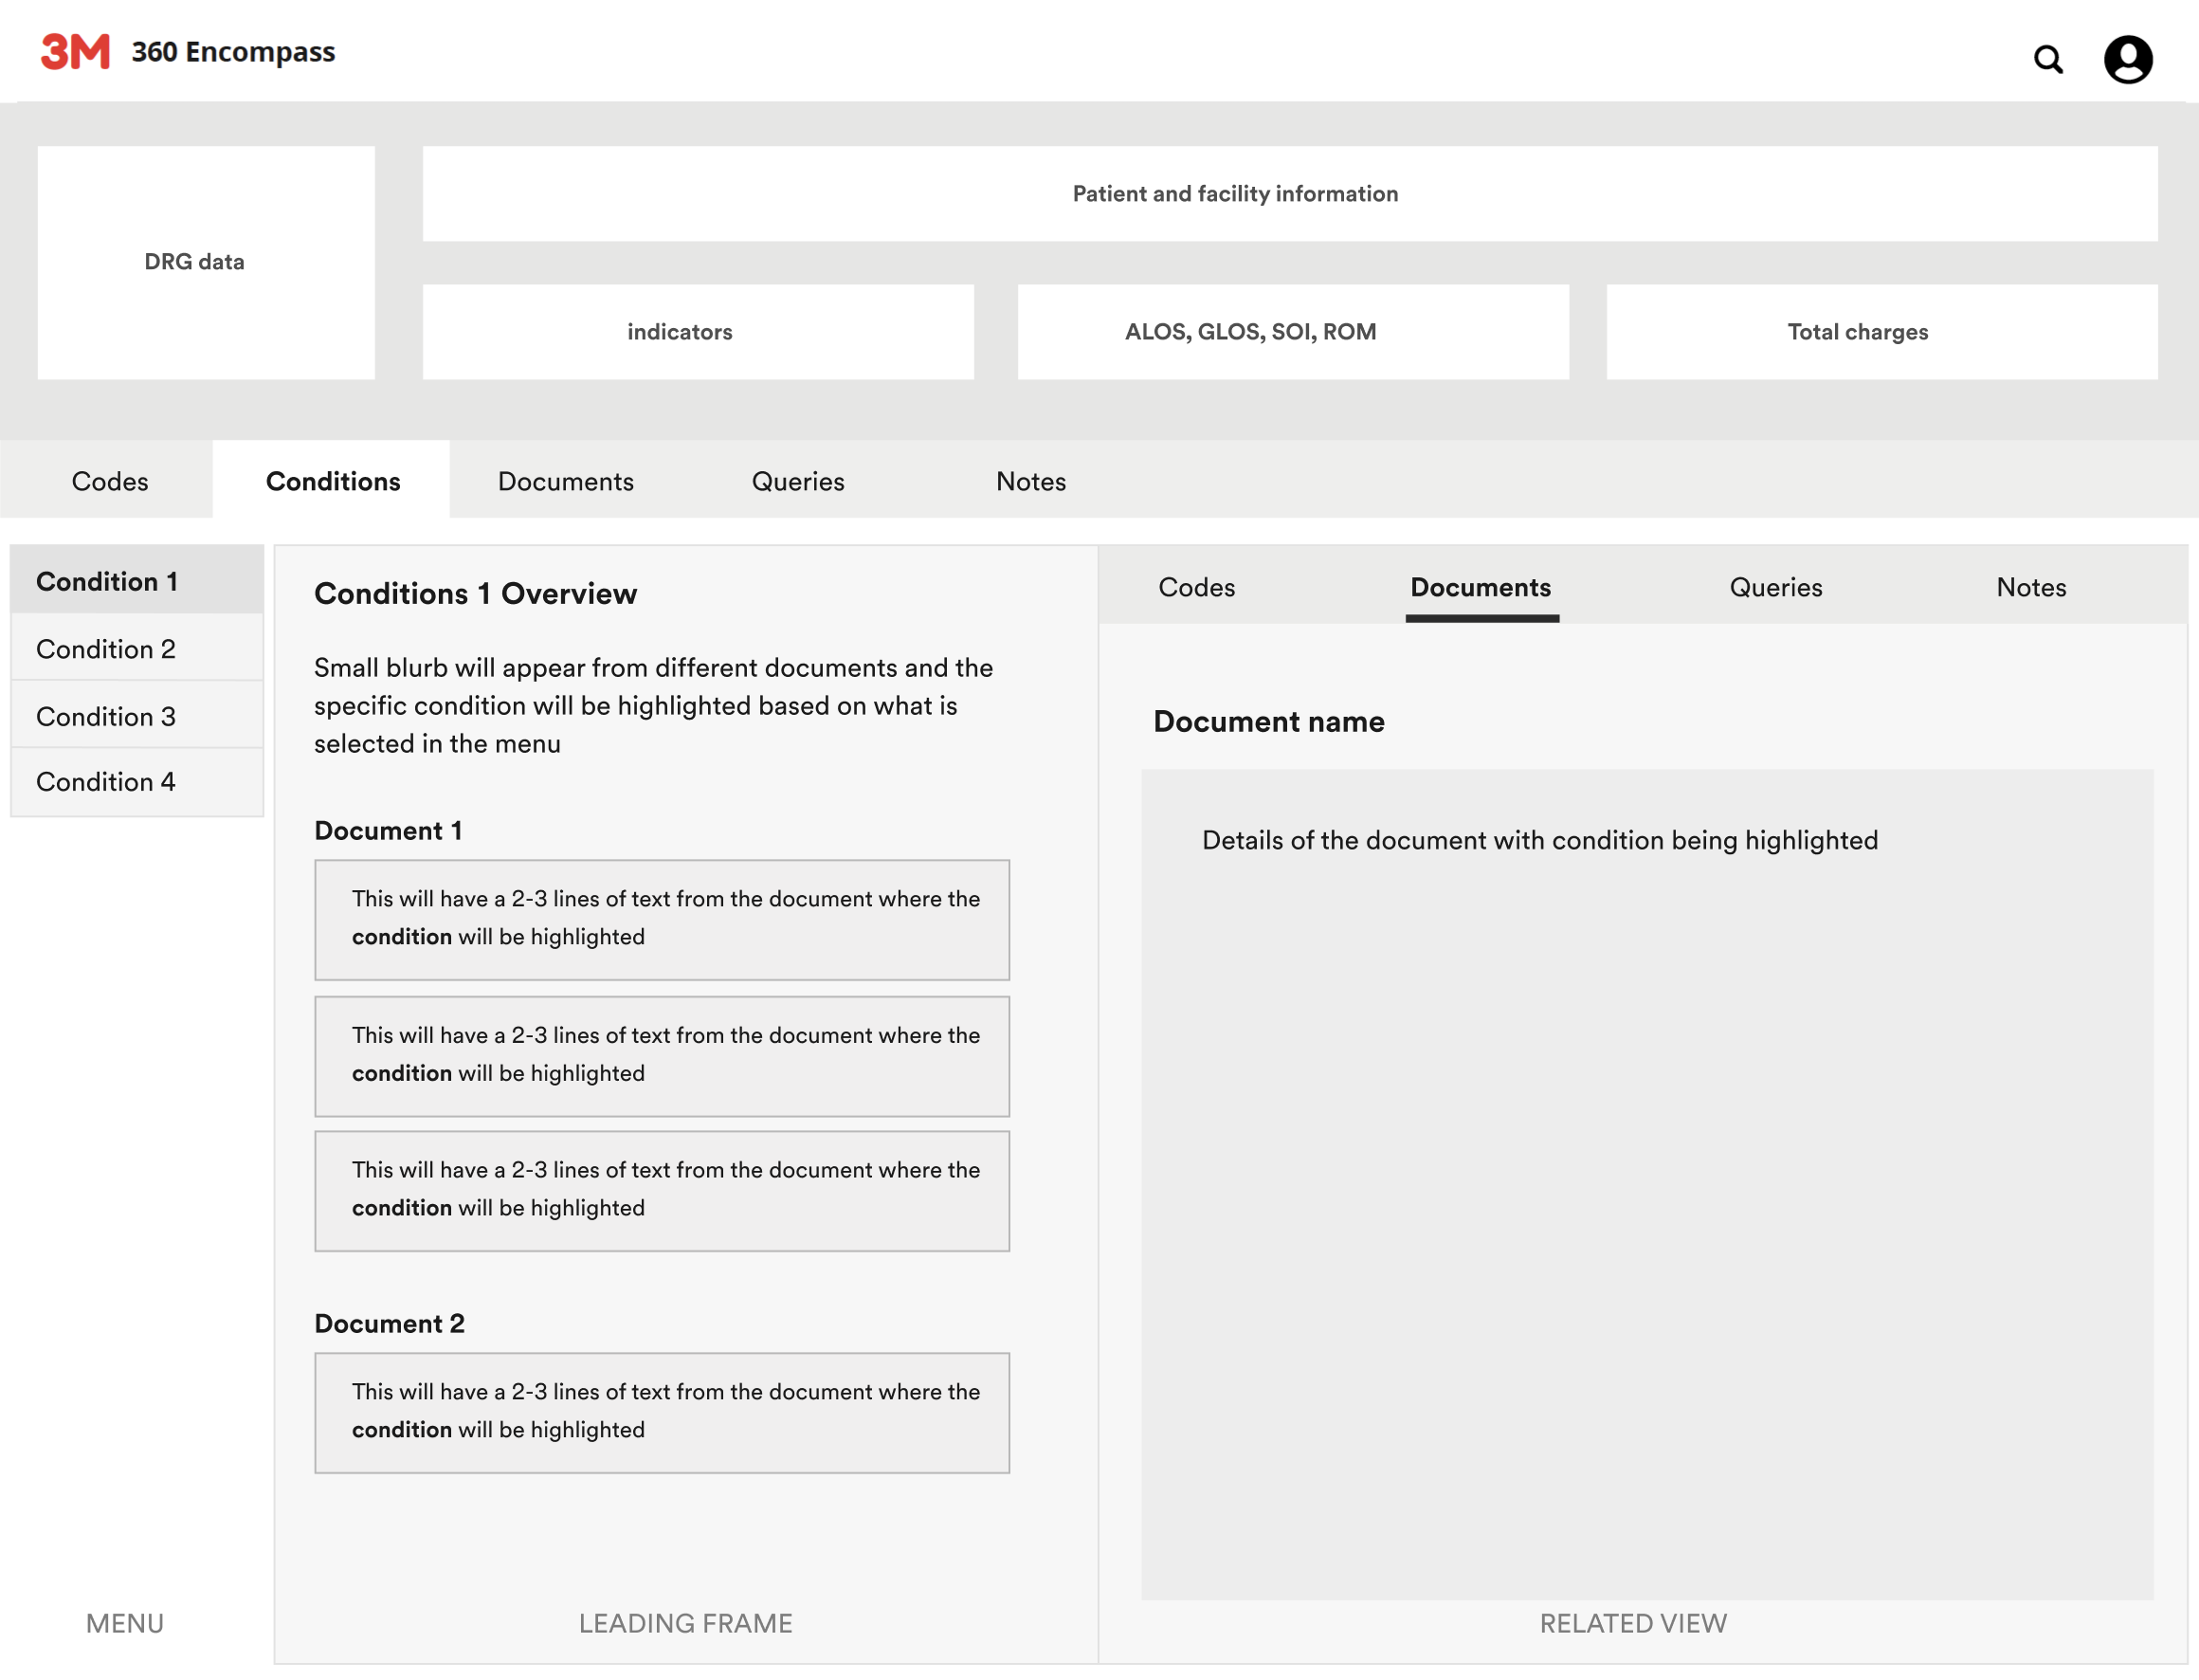Open the Notes tab in related view

click(x=2031, y=587)
